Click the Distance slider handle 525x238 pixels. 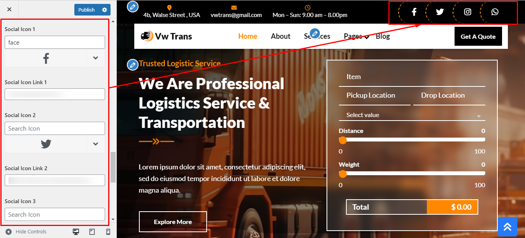click(x=343, y=140)
